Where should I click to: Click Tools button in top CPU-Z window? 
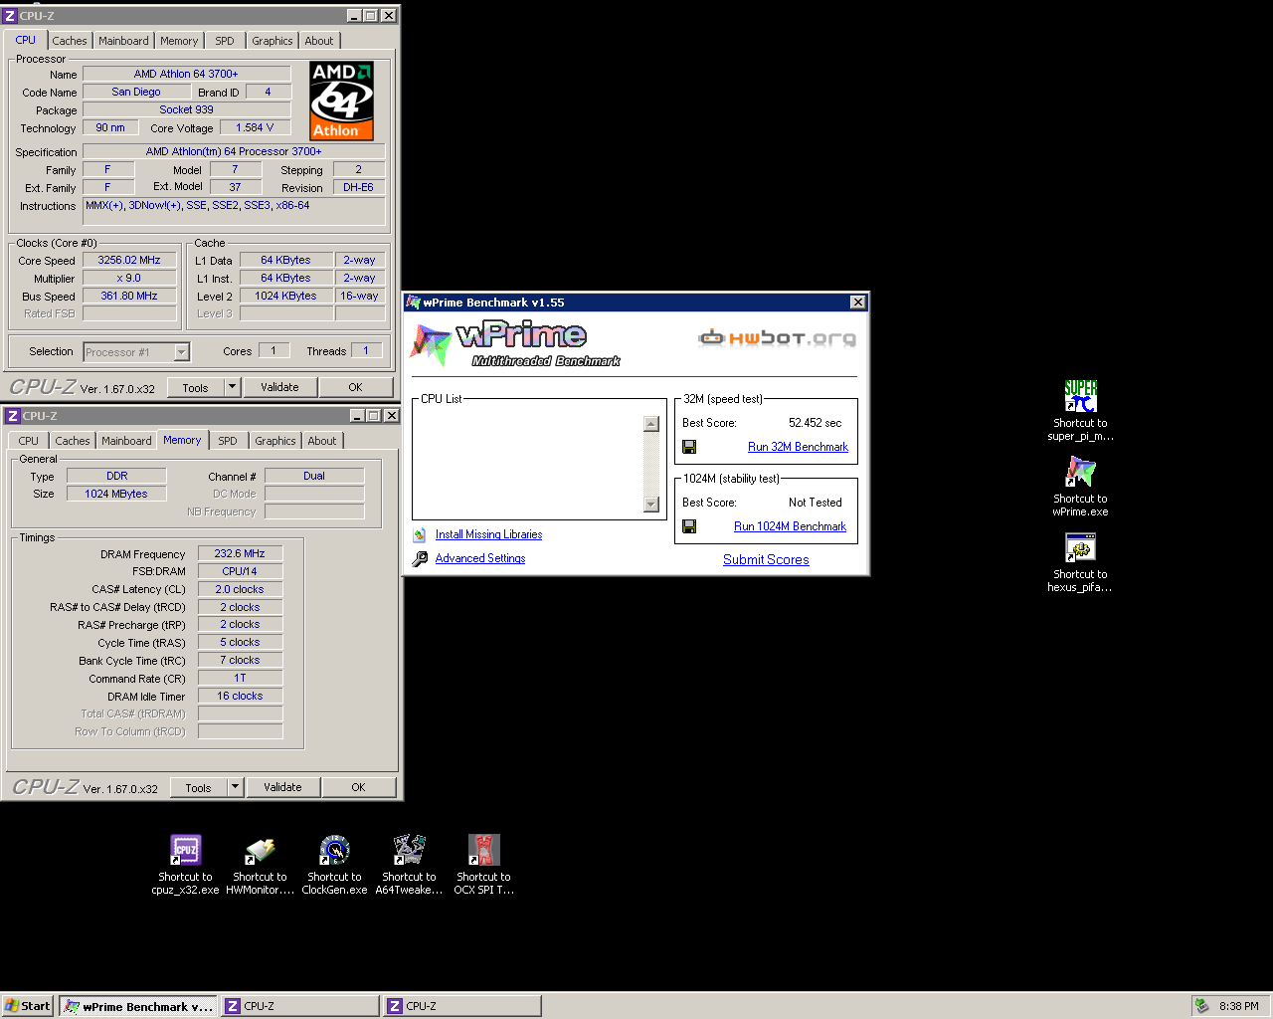click(196, 387)
